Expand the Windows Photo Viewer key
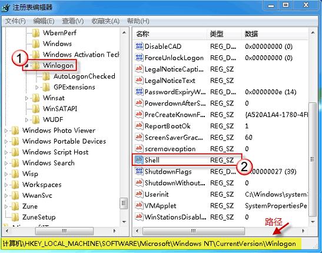 [6, 131]
